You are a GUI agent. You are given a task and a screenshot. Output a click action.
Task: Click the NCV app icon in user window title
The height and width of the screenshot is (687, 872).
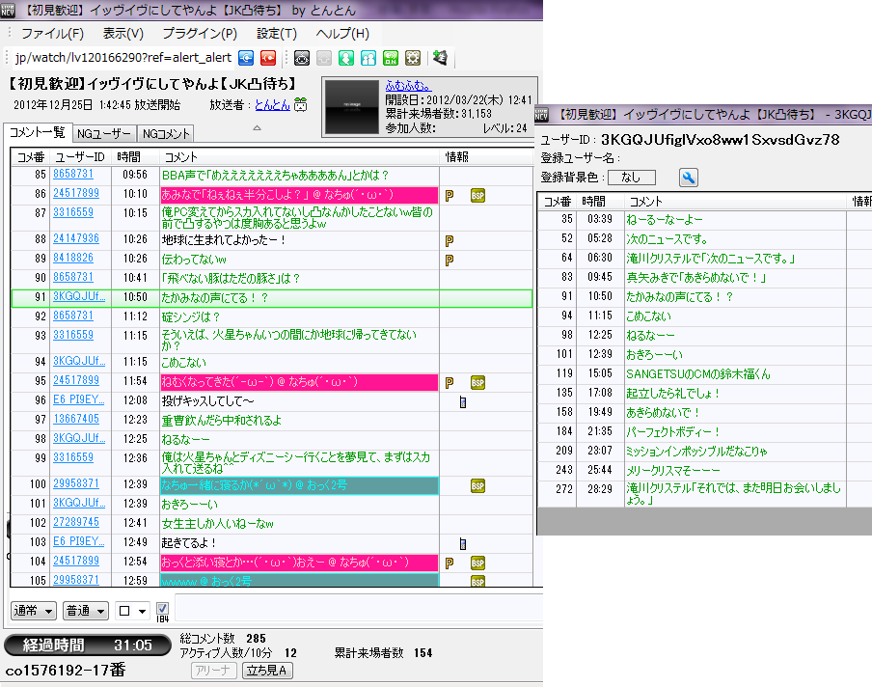[541, 115]
